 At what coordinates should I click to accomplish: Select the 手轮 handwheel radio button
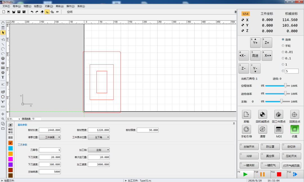pos(283,46)
